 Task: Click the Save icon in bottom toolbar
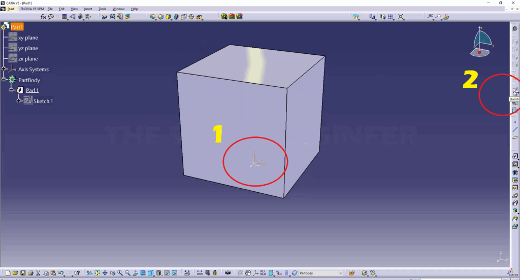click(x=23, y=273)
